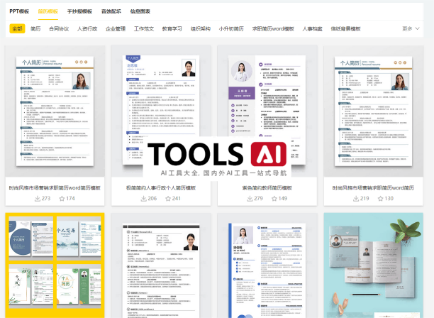
Task: Click favorite star icon with 241 count
Action: tap(169, 198)
